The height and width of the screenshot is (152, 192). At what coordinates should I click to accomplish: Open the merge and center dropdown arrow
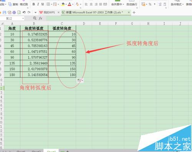pyautogui.click(x=123, y=4)
